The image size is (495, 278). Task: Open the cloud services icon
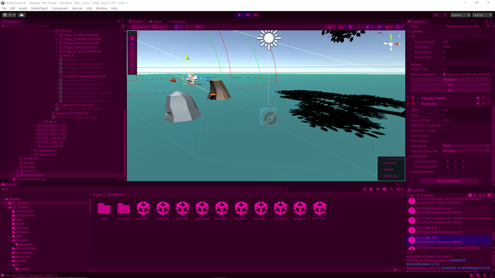pyautogui.click(x=22, y=15)
